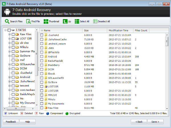Click tree horizontal scrollbar thumb

pos(16,109)
